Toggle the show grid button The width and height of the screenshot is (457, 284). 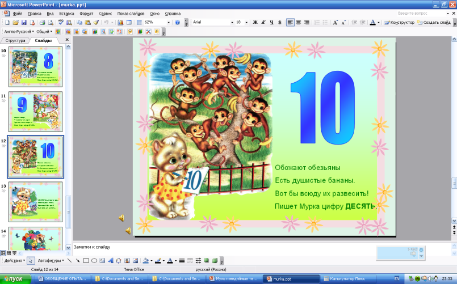(x=139, y=22)
